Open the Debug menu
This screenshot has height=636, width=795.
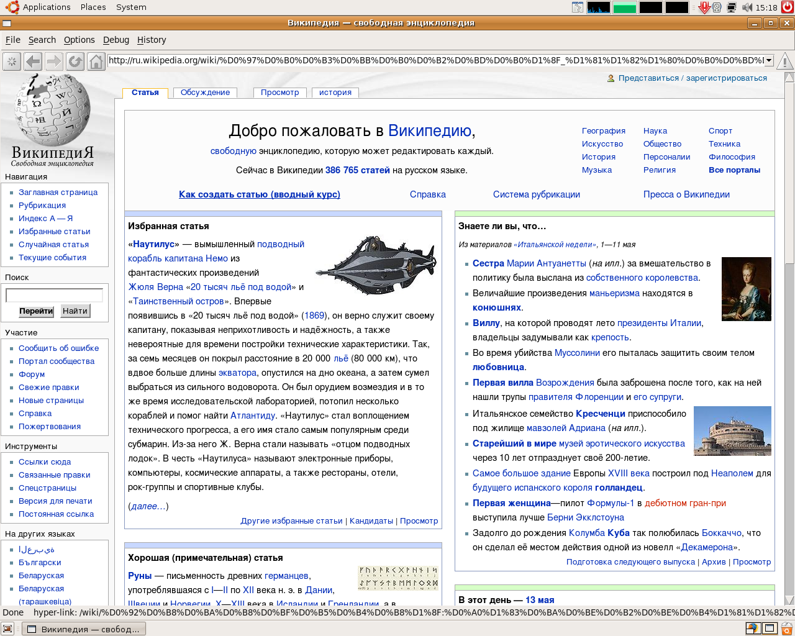pyautogui.click(x=116, y=40)
